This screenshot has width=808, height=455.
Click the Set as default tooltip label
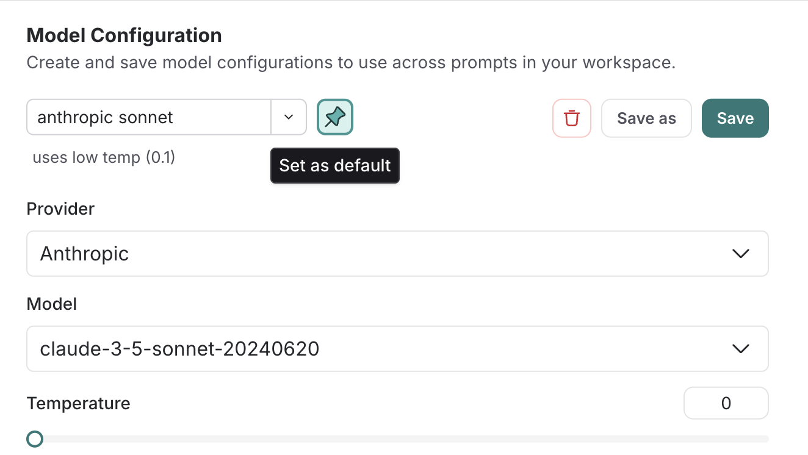[334, 165]
